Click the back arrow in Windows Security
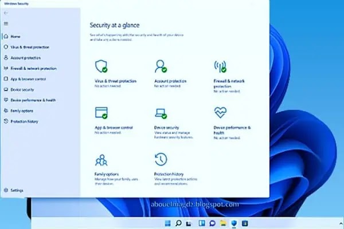 click(6, 13)
